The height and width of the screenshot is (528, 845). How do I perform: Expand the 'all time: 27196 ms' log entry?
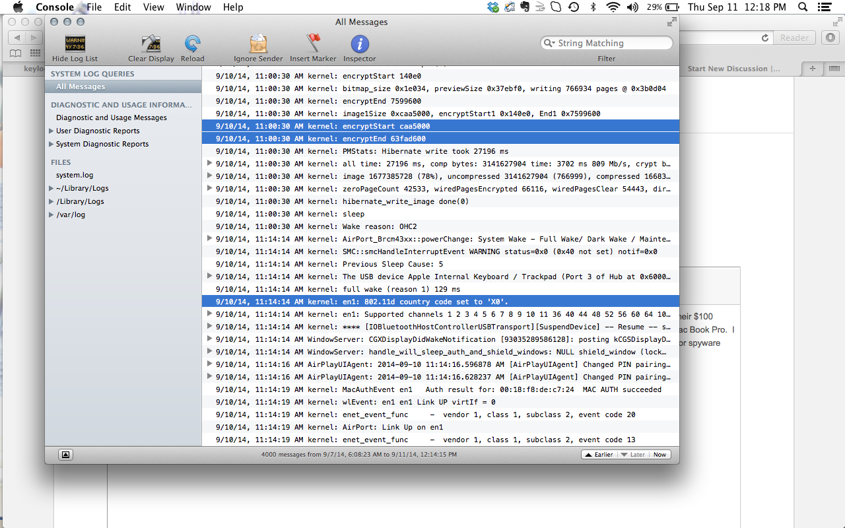210,163
